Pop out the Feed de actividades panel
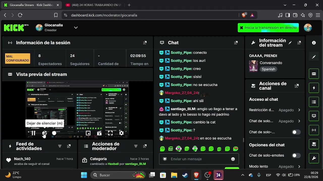The height and width of the screenshot is (181, 323). [69, 146]
